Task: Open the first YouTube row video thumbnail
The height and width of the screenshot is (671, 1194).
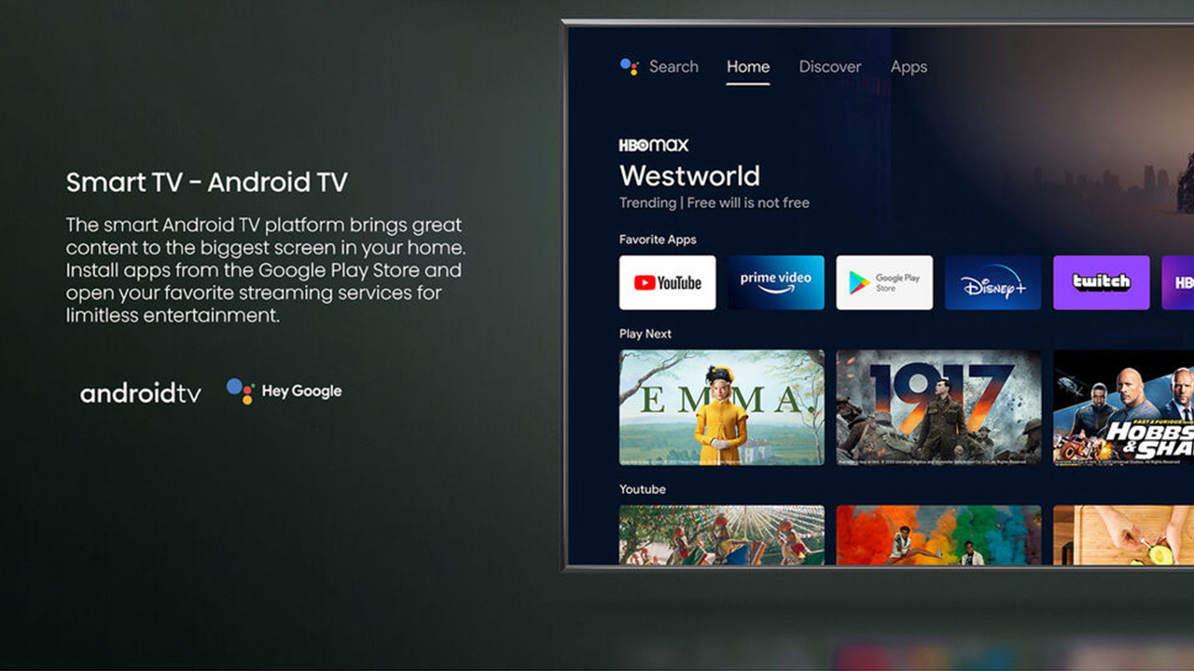Action: pyautogui.click(x=721, y=535)
